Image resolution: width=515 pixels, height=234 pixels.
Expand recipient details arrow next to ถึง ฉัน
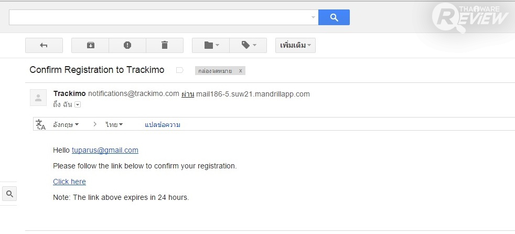pos(78,104)
